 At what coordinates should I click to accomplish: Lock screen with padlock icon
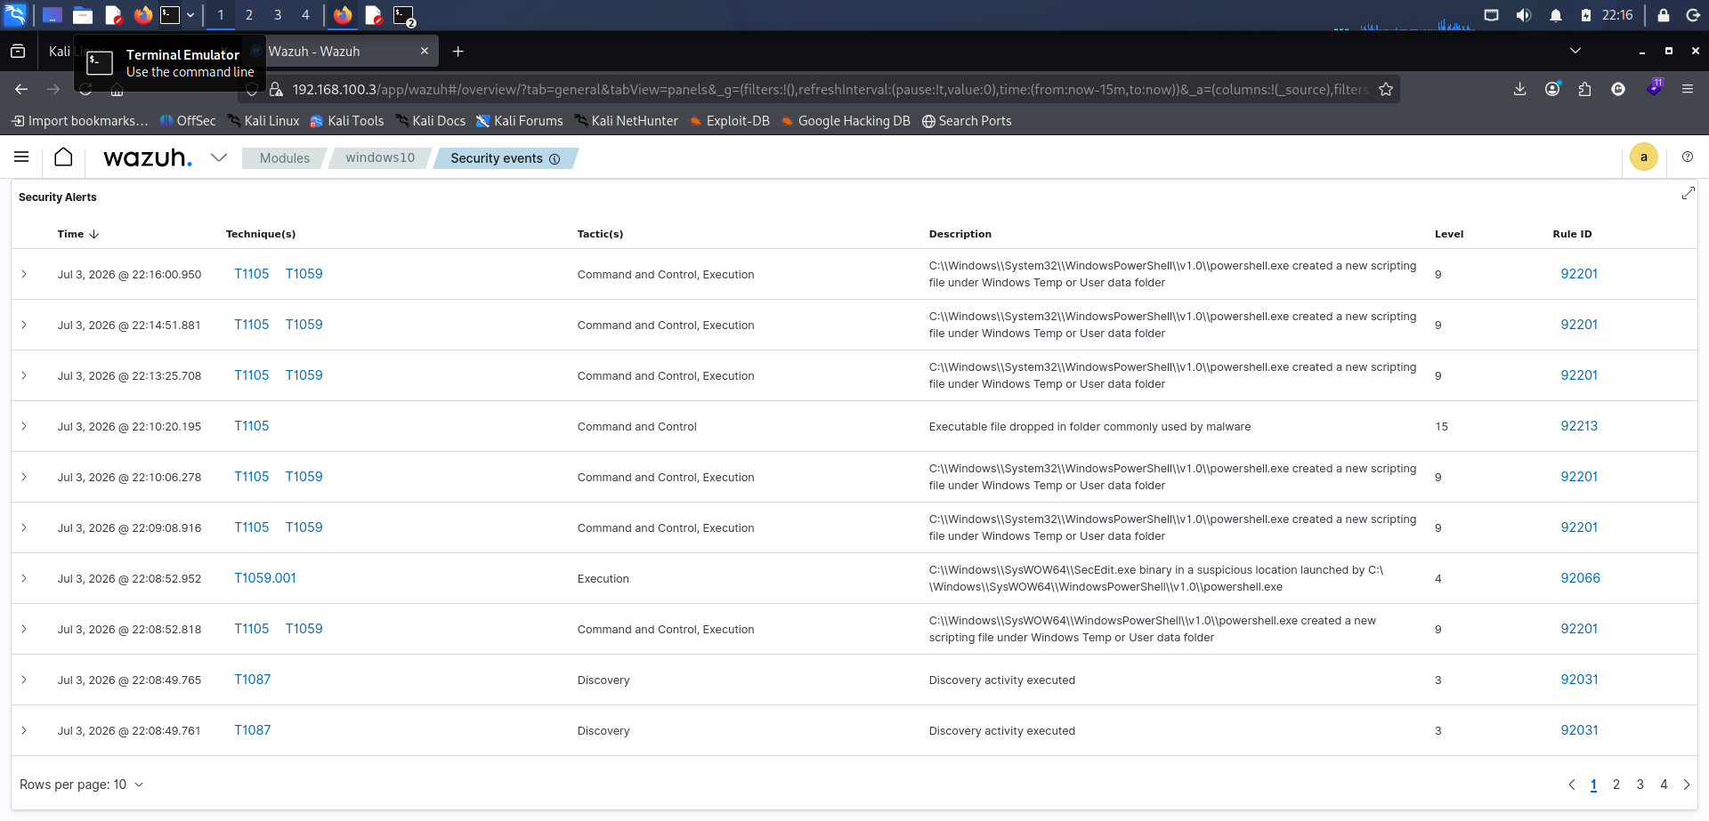[x=1663, y=15]
